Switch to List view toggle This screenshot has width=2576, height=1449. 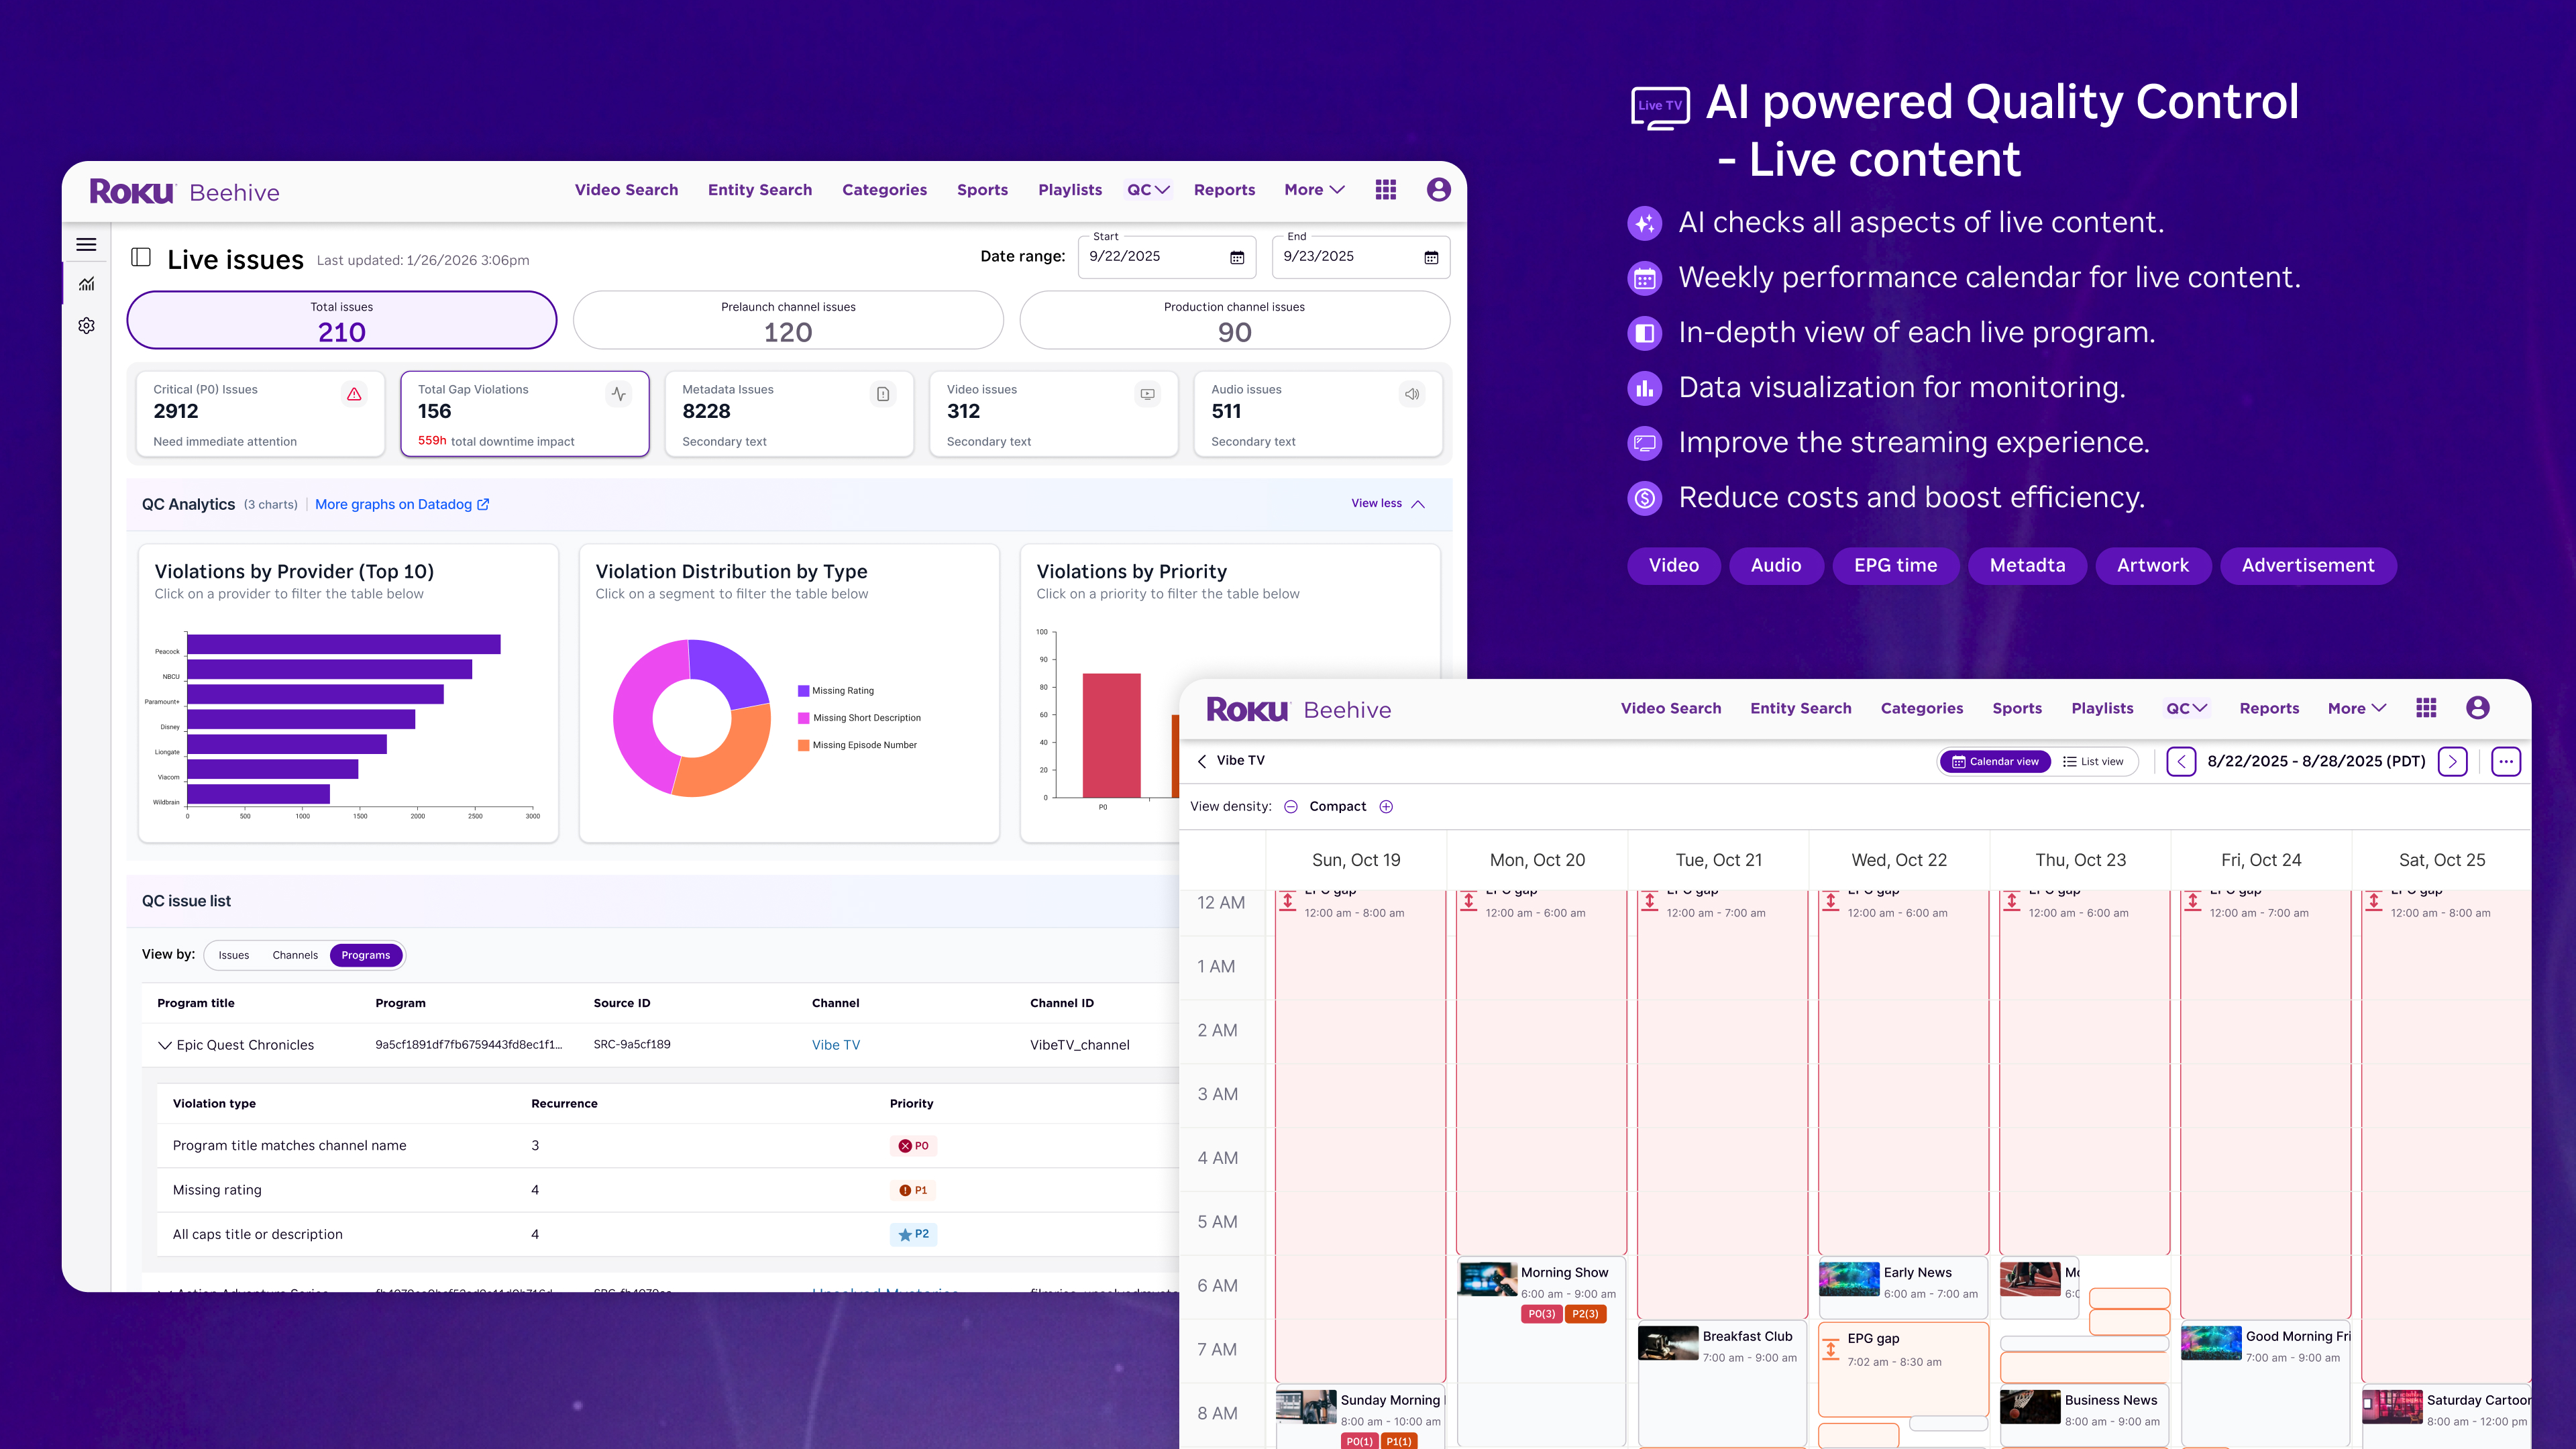tap(2093, 762)
